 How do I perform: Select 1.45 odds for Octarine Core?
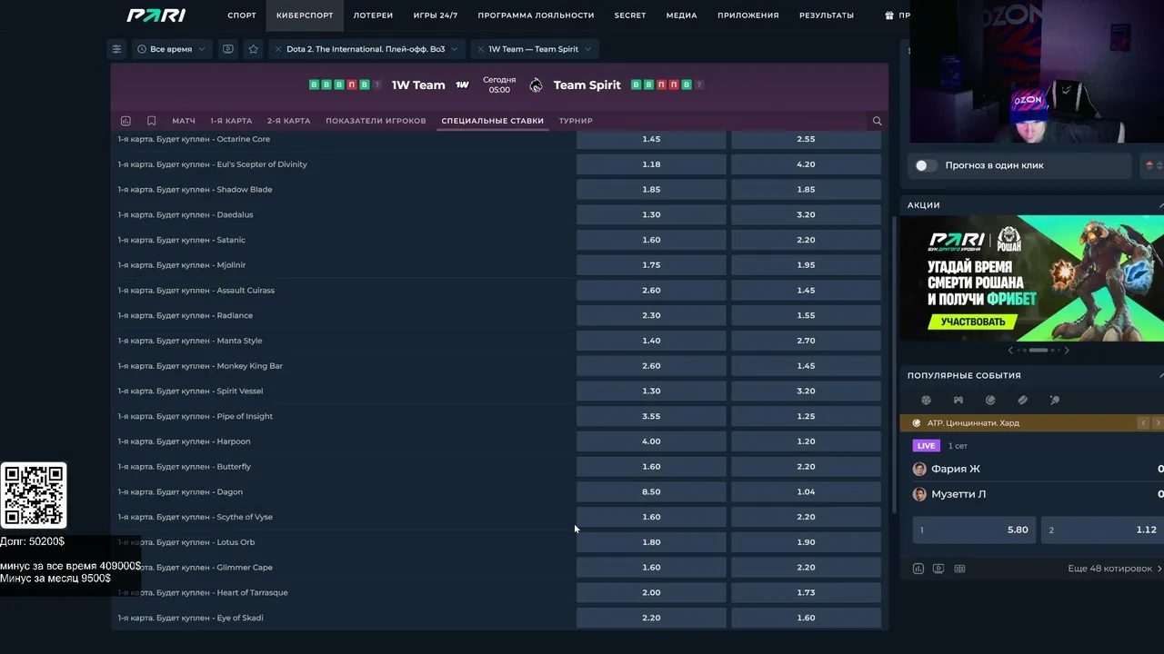[x=651, y=139]
